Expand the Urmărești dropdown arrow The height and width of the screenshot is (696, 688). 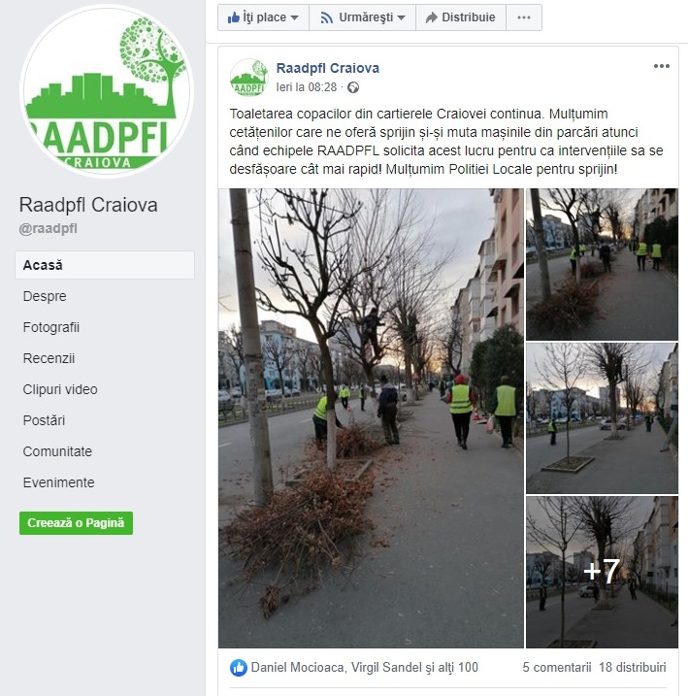401,17
